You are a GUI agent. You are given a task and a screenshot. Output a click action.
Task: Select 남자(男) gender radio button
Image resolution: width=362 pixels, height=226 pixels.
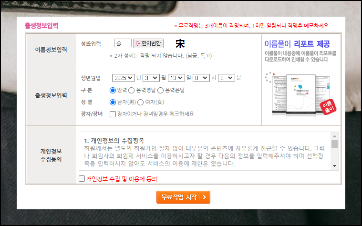tap(113, 102)
